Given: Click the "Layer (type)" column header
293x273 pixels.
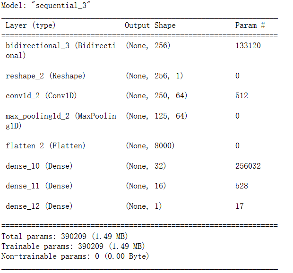Looking at the screenshot, I should pos(30,26).
